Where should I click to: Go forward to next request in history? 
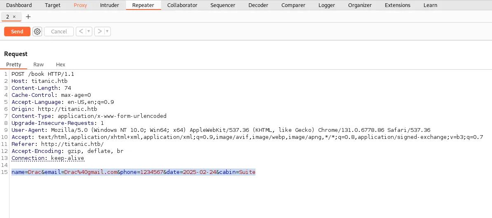click(x=99, y=31)
